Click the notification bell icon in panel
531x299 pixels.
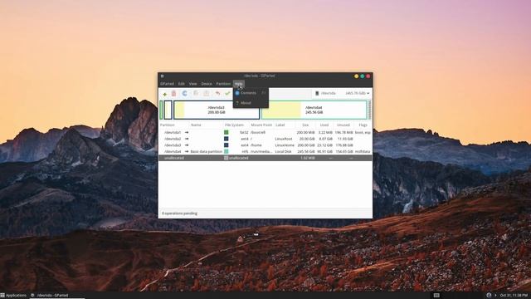pyautogui.click(x=489, y=296)
